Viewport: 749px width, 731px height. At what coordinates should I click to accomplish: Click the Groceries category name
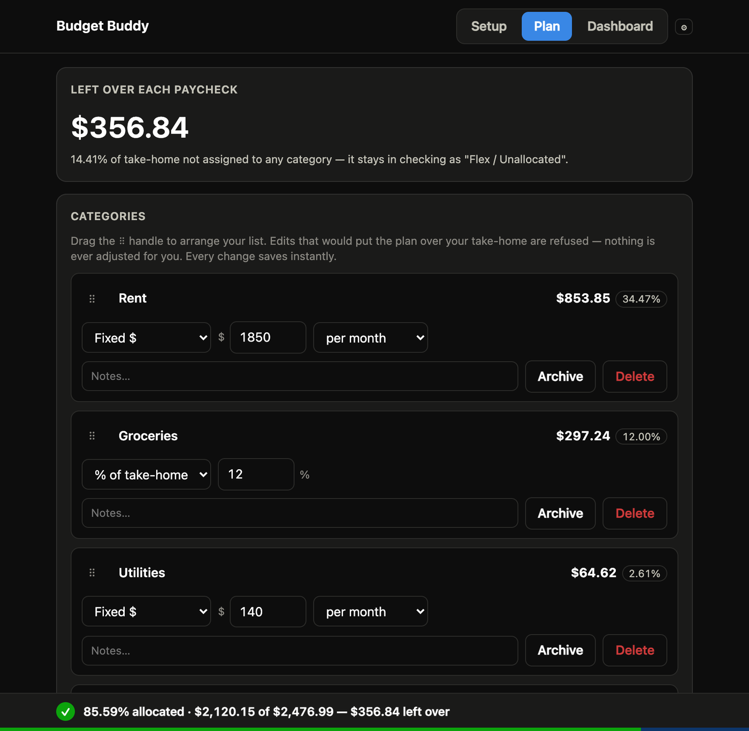click(148, 436)
